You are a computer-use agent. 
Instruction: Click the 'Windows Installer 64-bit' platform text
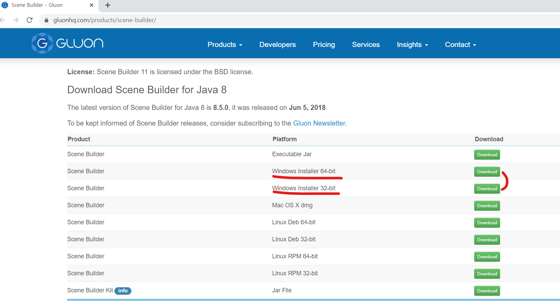[x=304, y=171]
